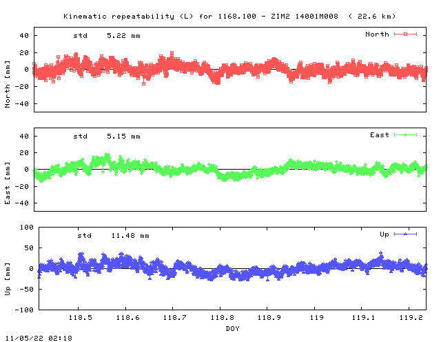Viewport: 441px width, 342px height.
Task: Click the Up legend label
Action: point(384,234)
